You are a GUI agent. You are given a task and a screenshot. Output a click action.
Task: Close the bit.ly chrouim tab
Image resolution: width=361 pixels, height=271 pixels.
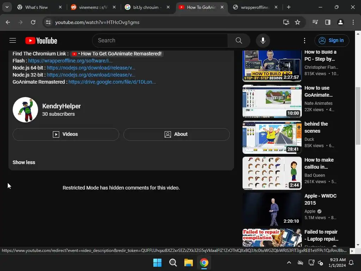tap(168, 7)
